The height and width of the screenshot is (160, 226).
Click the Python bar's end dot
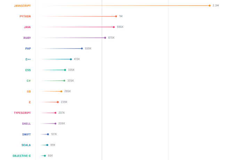(116, 16)
